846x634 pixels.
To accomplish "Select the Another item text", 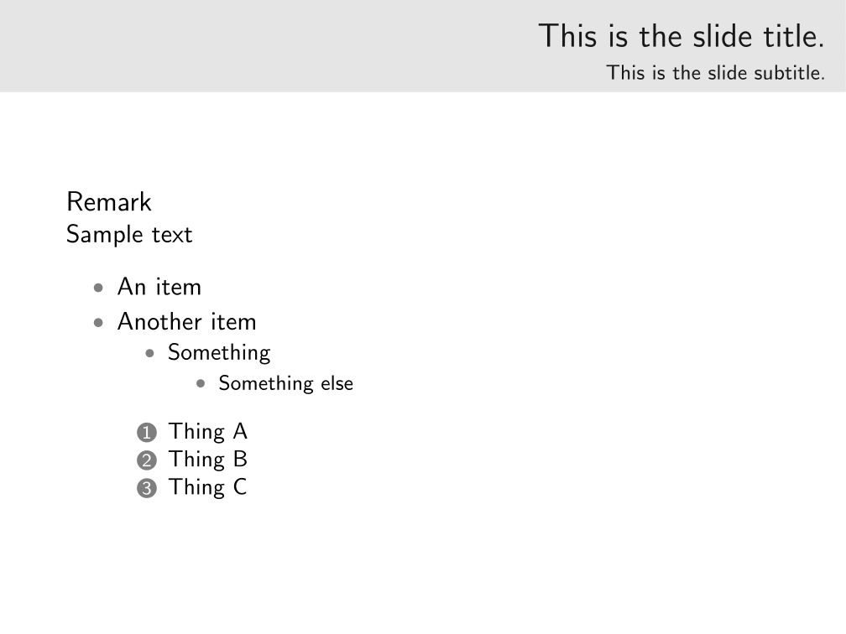I will coord(187,321).
